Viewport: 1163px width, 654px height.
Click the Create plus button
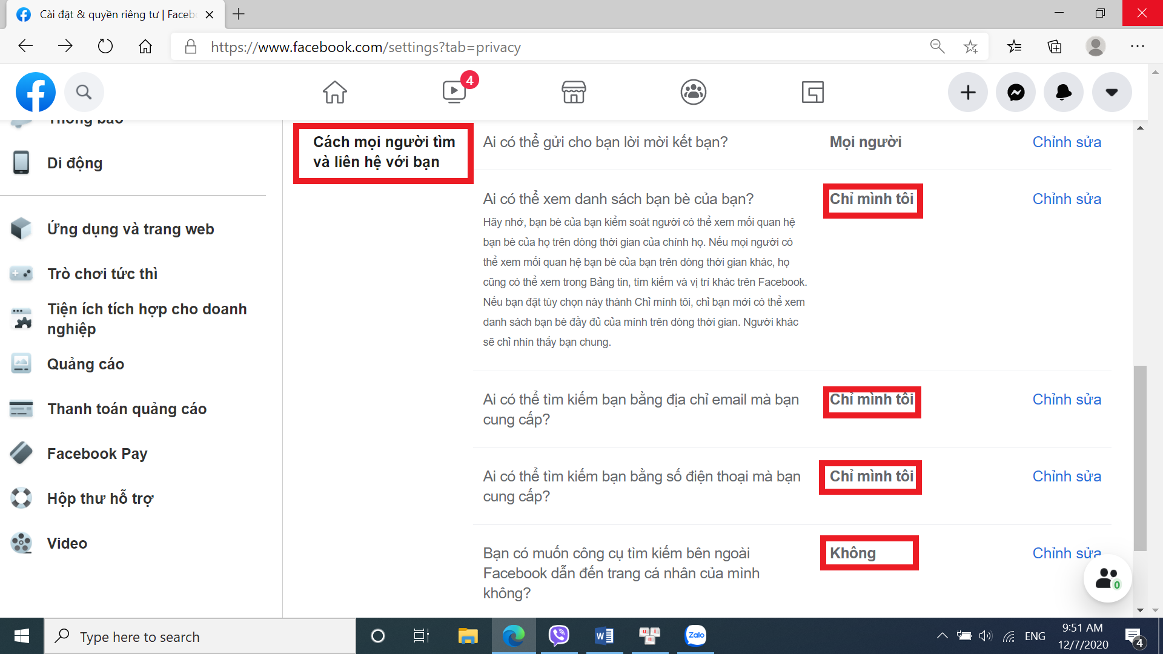[x=968, y=92]
